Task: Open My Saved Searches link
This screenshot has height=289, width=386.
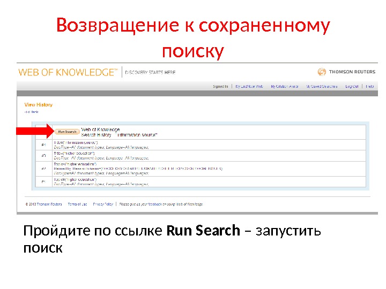Action: [x=322, y=87]
